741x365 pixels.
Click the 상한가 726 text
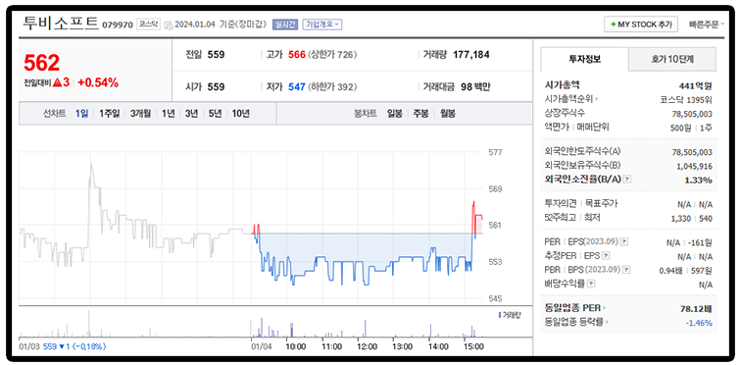tap(332, 55)
